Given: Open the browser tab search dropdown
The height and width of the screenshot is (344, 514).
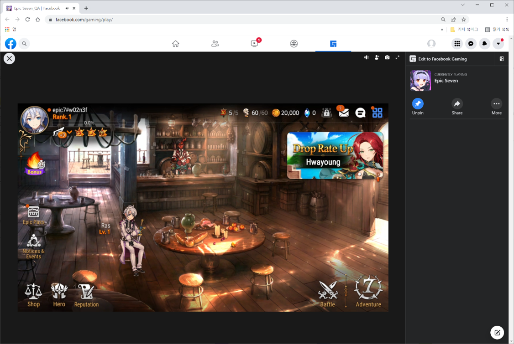Looking at the screenshot, I should click(x=463, y=5).
